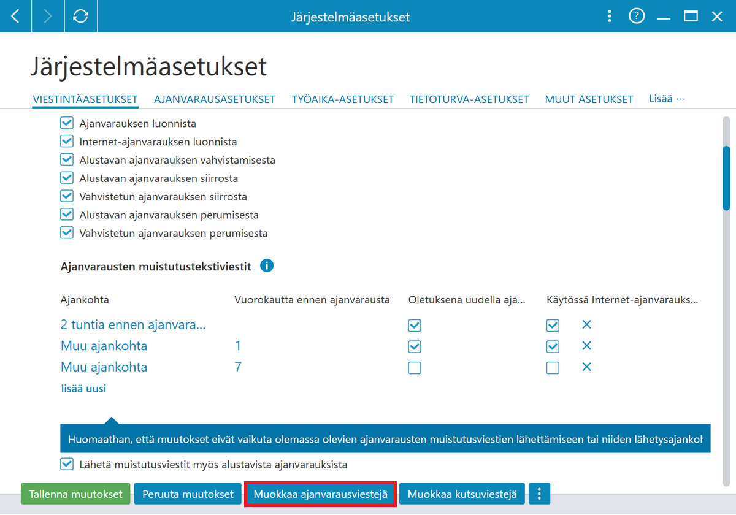Click the forward arrow navigation icon
The width and height of the screenshot is (736, 515).
point(48,17)
